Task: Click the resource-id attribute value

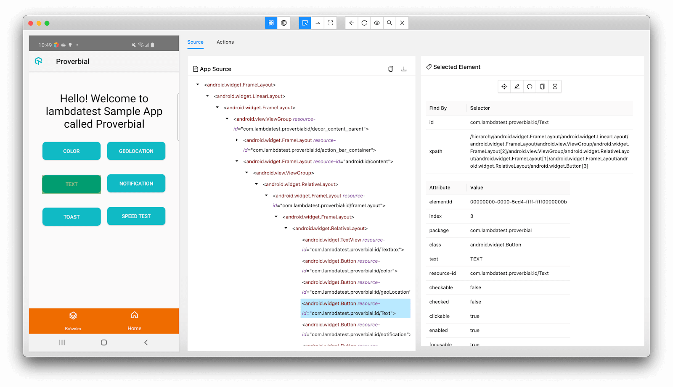Action: click(x=509, y=273)
